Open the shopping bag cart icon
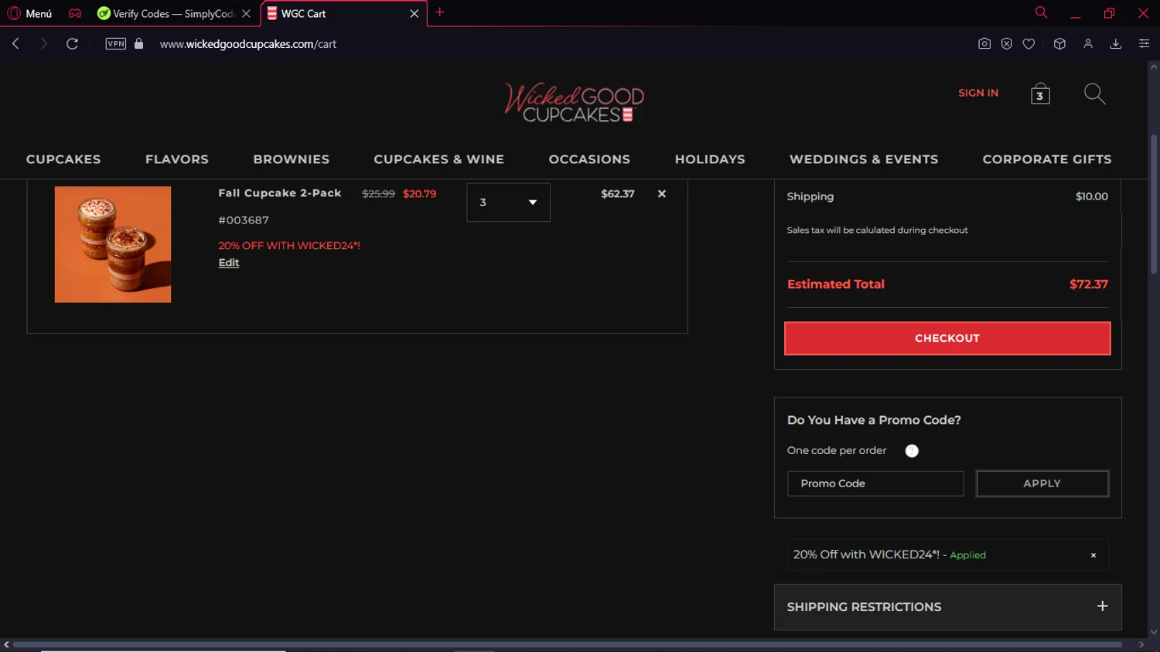Viewport: 1160px width, 652px height. coord(1040,94)
